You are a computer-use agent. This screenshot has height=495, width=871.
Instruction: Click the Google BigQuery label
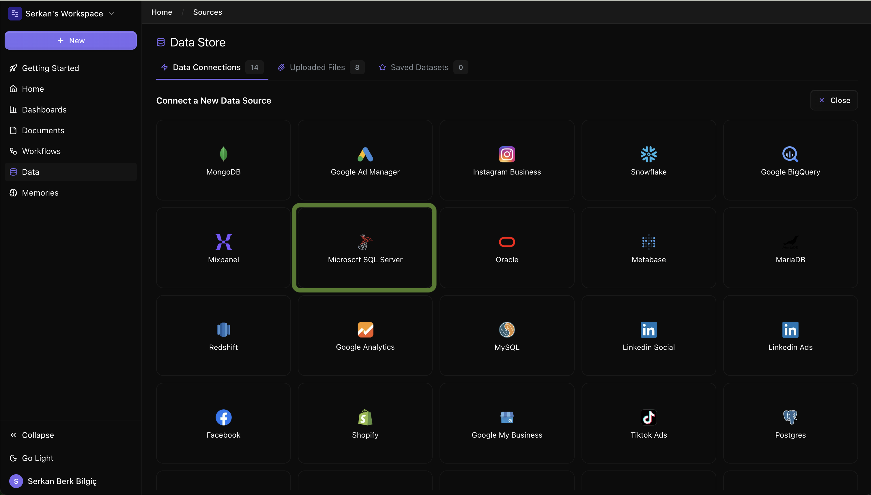[790, 172]
